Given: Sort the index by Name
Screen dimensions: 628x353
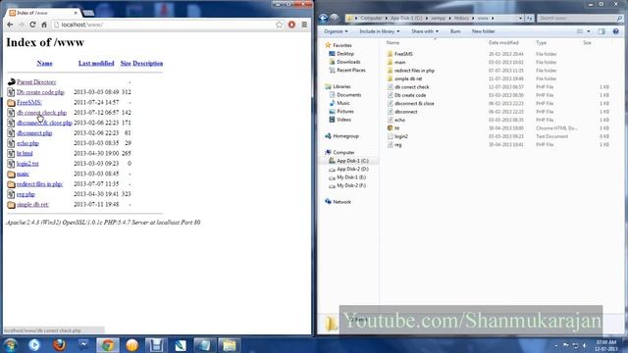Looking at the screenshot, I should [44, 63].
